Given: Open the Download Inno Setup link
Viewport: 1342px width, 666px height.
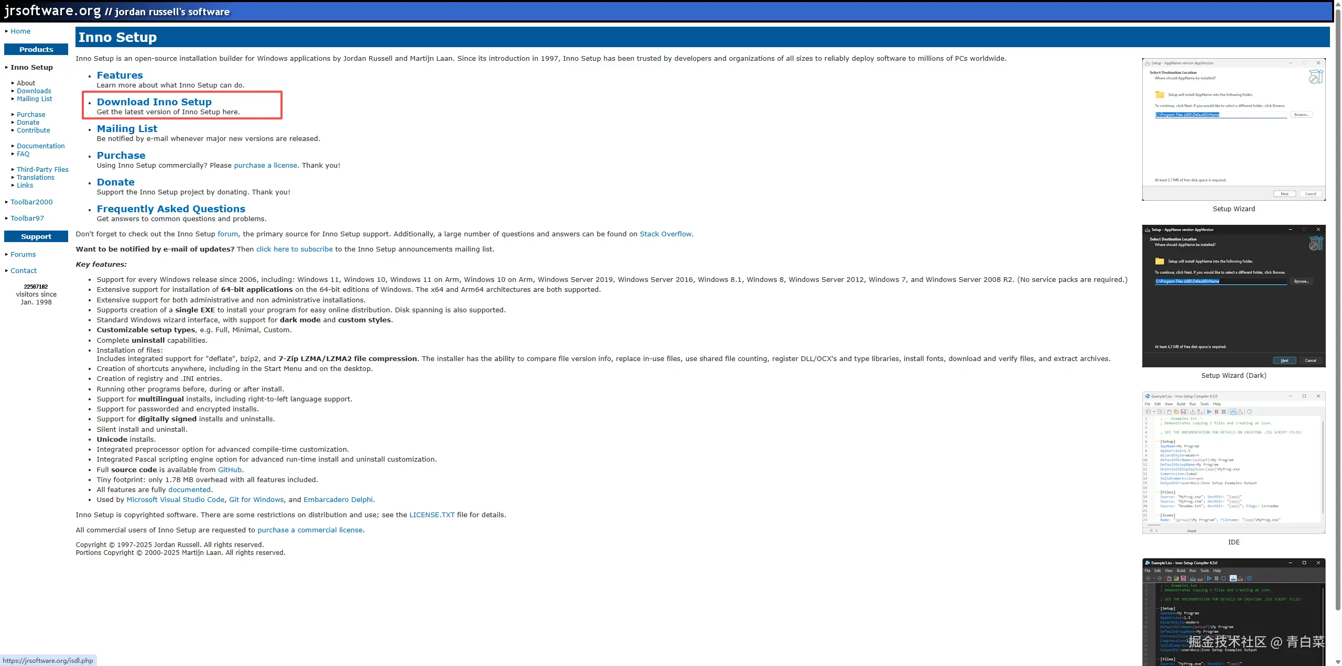Looking at the screenshot, I should click(154, 102).
